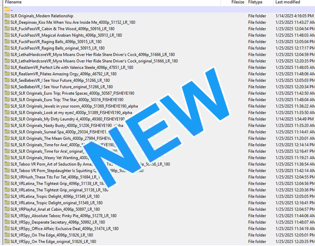The image size is (315, 246).
Task: Click the folder icon of Look at my eyes!
Action: (x=7, y=112)
